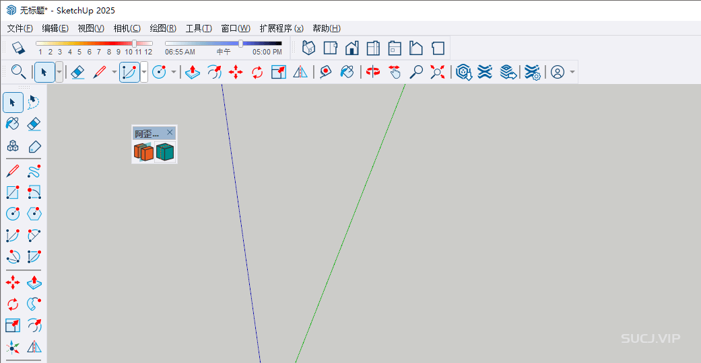Screen dimensions: 701x363
Task: Toggle shadows display button
Action: (x=18, y=48)
